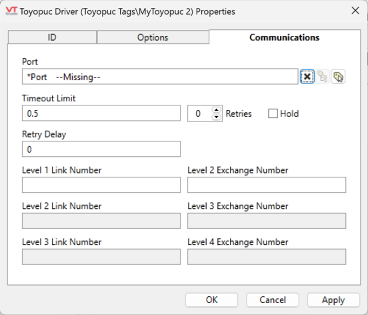This screenshot has height=315, width=368.
Task: Enable the Hold checkbox
Action: (x=273, y=113)
